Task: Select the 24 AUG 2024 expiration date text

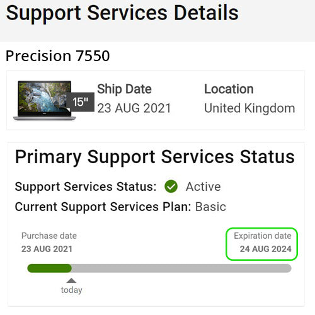Action: click(x=266, y=249)
